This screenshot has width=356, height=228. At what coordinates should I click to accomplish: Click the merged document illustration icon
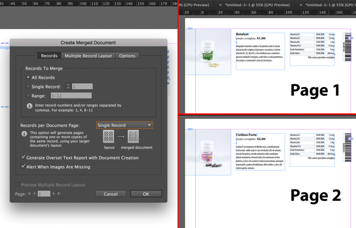pyautogui.click(x=133, y=136)
